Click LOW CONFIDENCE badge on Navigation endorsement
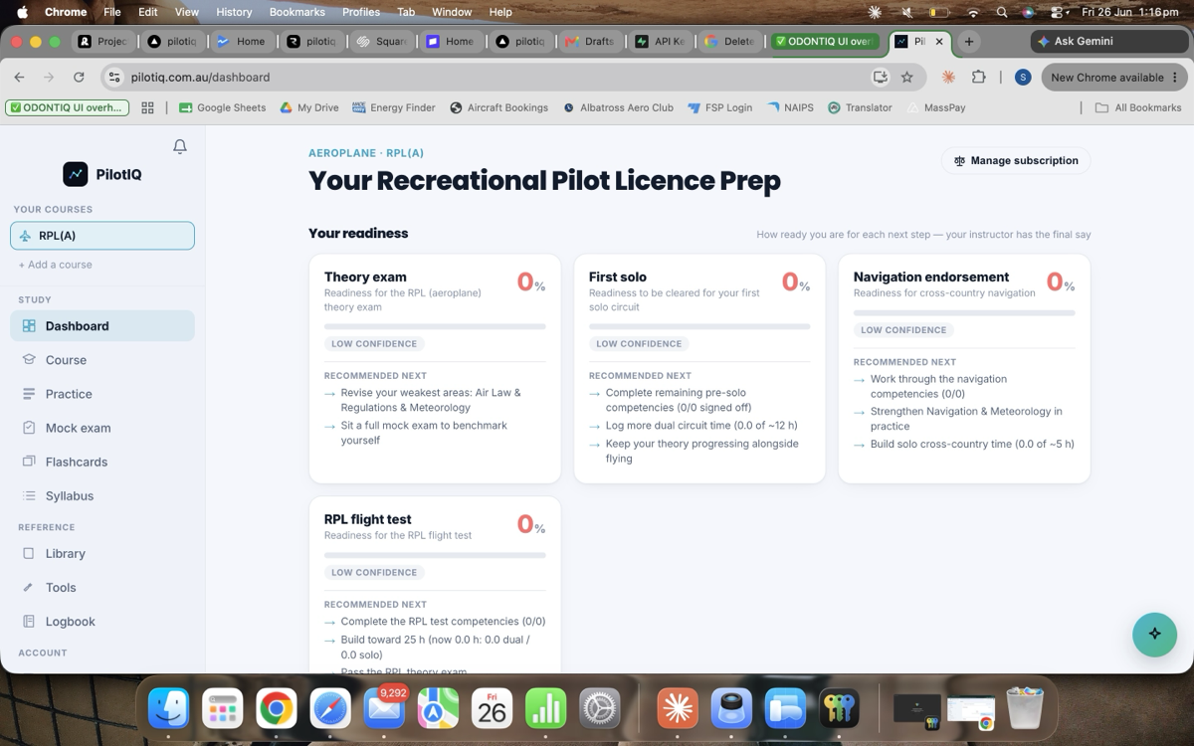 pyautogui.click(x=903, y=330)
